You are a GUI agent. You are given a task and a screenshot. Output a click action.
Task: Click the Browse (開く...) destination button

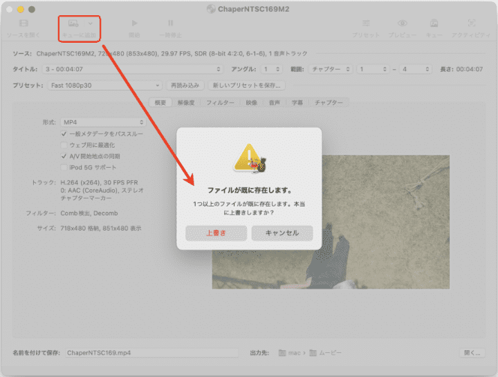point(471,353)
